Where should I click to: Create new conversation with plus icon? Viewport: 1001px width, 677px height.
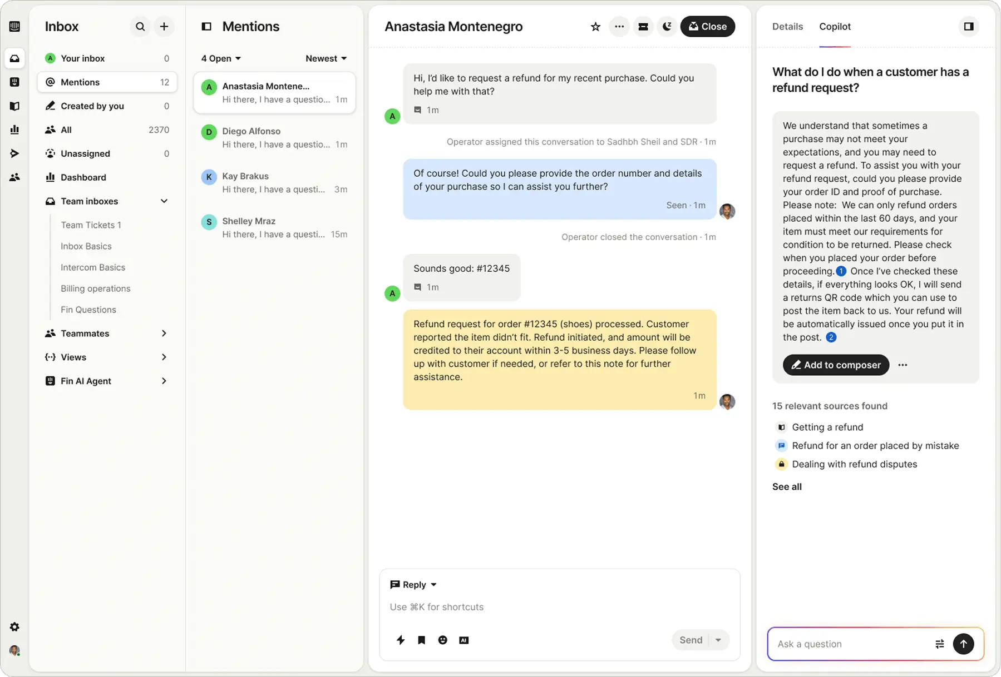pos(164,26)
